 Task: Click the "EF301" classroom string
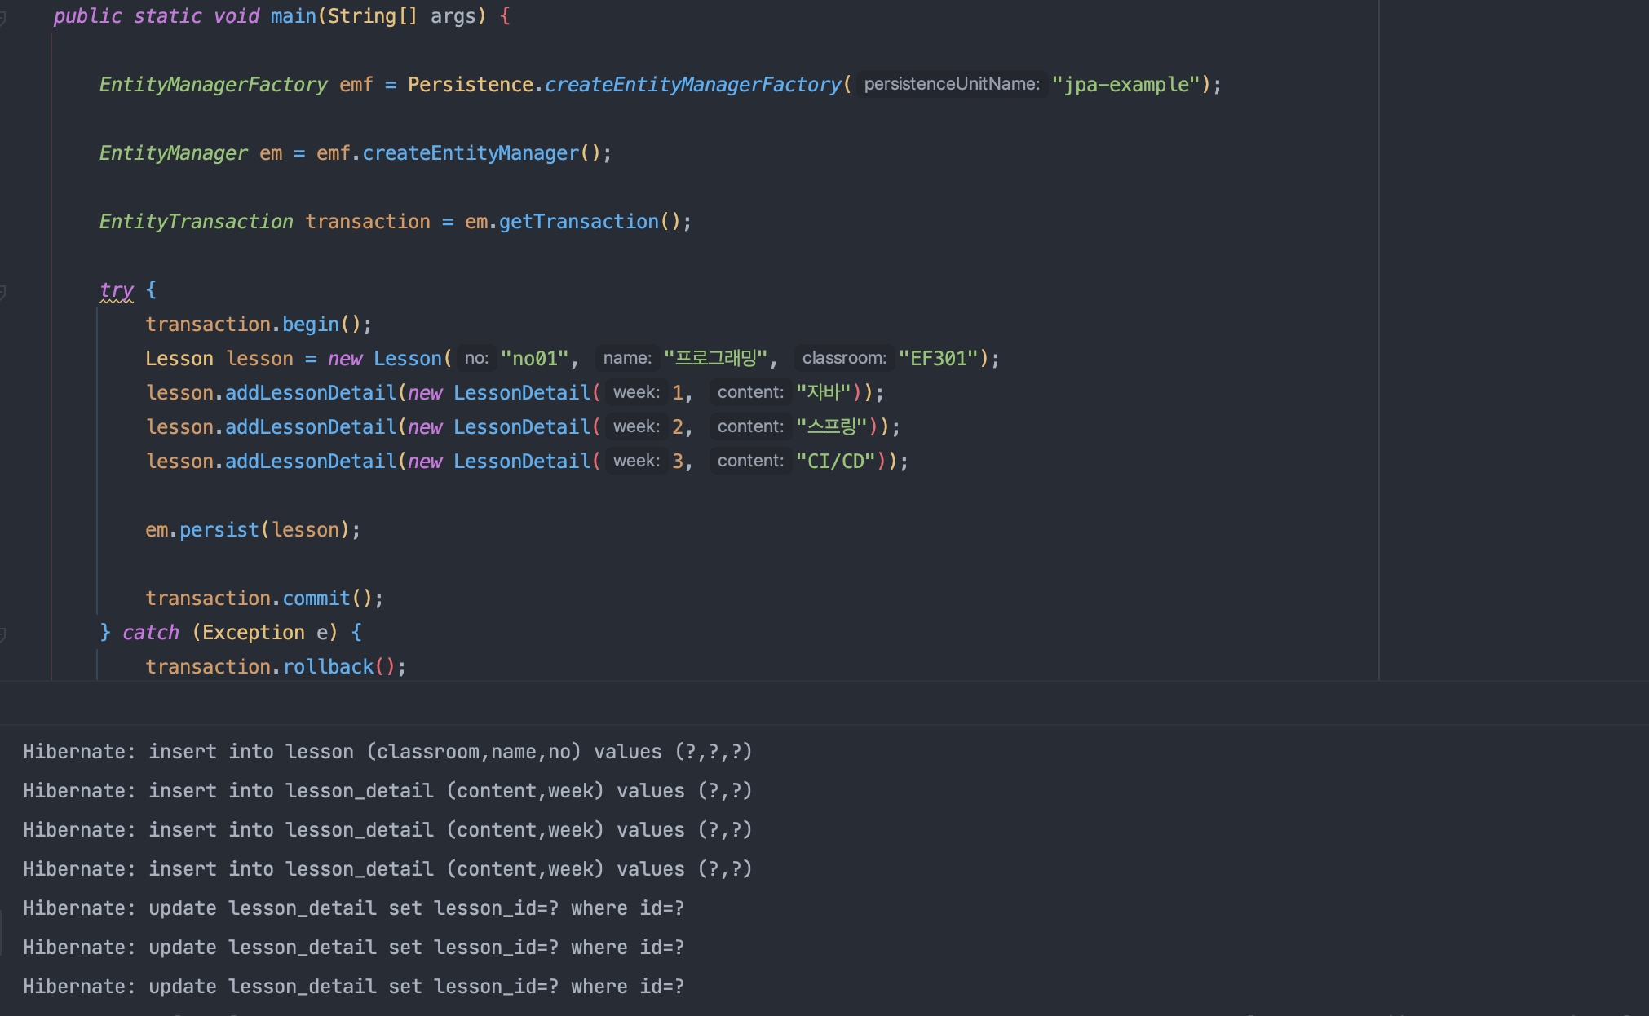tap(938, 359)
